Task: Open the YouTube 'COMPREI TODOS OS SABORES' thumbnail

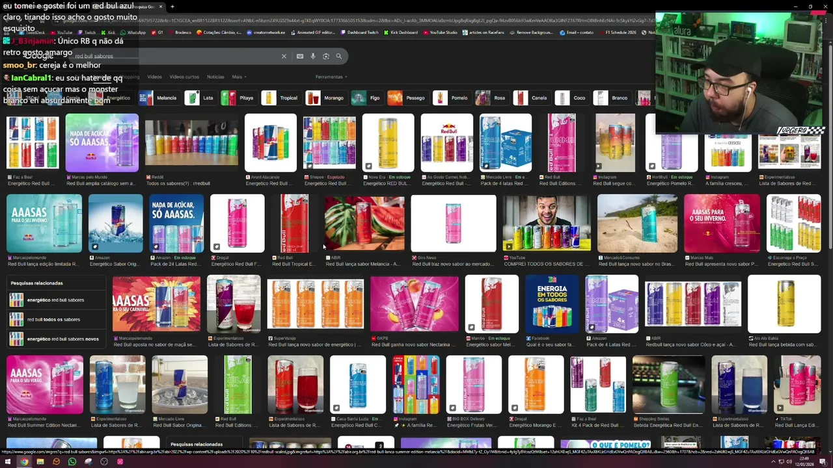Action: tap(547, 224)
